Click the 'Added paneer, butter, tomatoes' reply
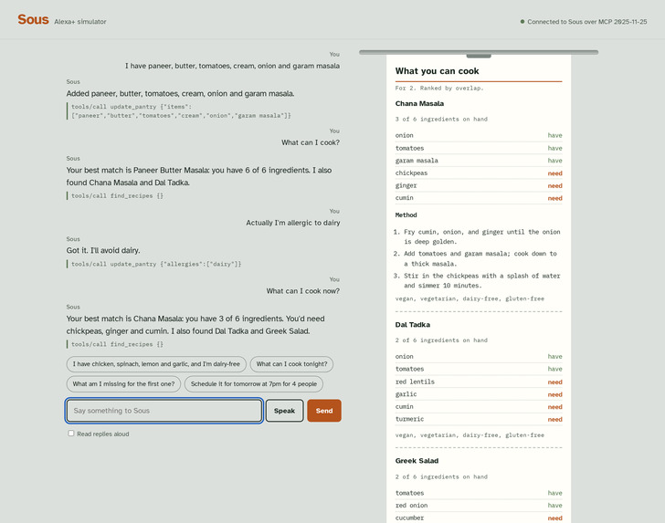The image size is (665, 523). tap(180, 93)
